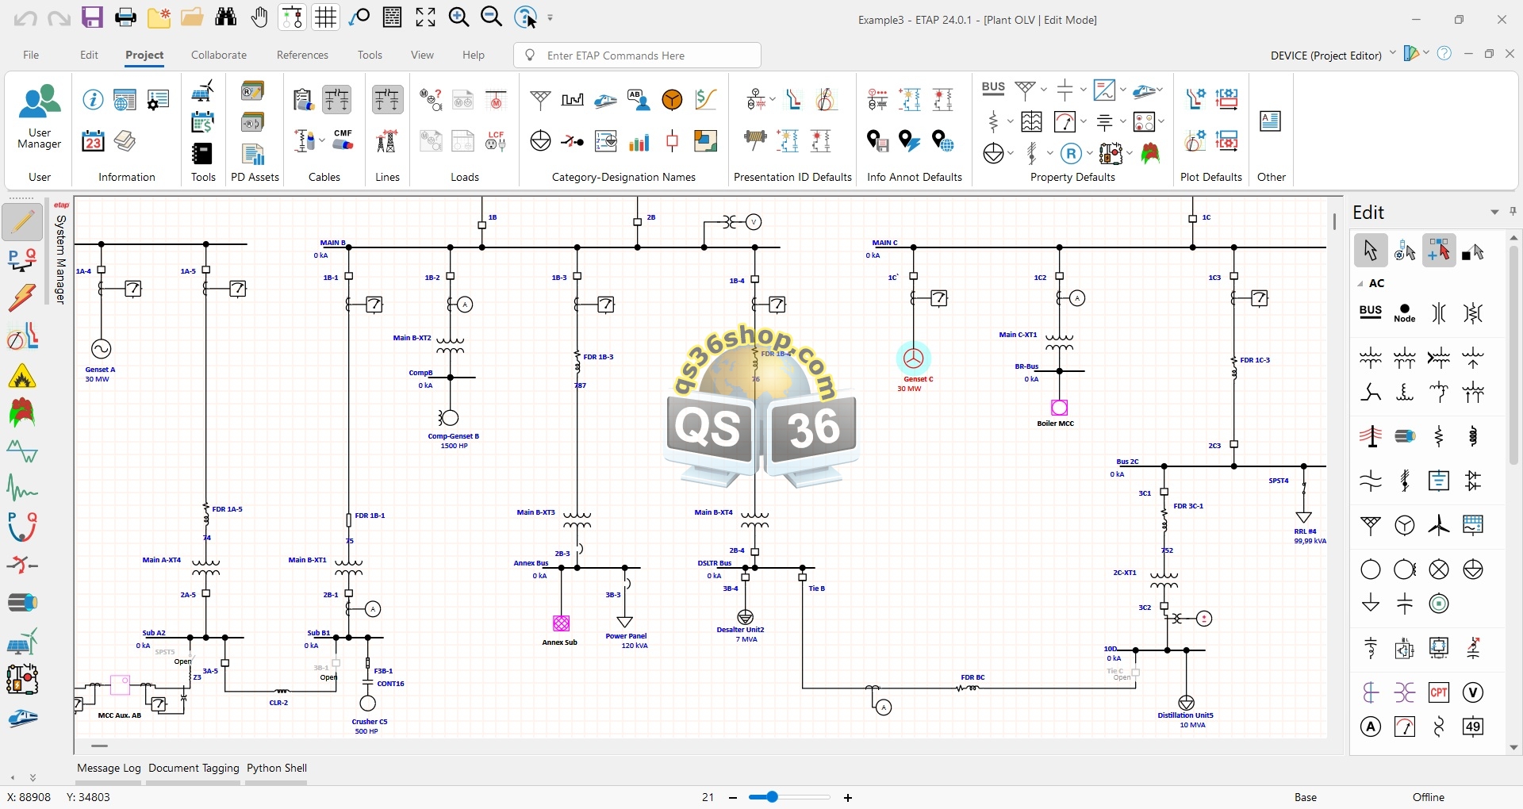Switch to the References tab
The image size is (1523, 809).
tap(302, 55)
